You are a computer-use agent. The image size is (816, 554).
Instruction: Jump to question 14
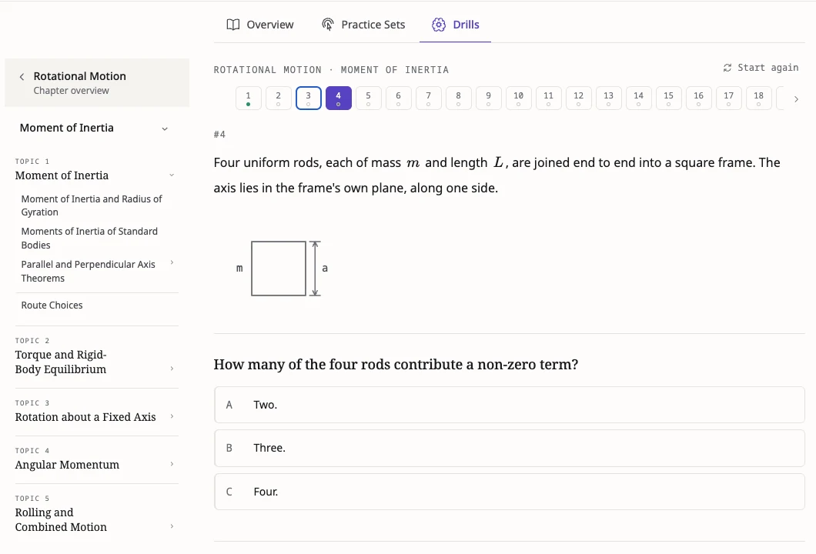[x=638, y=98]
